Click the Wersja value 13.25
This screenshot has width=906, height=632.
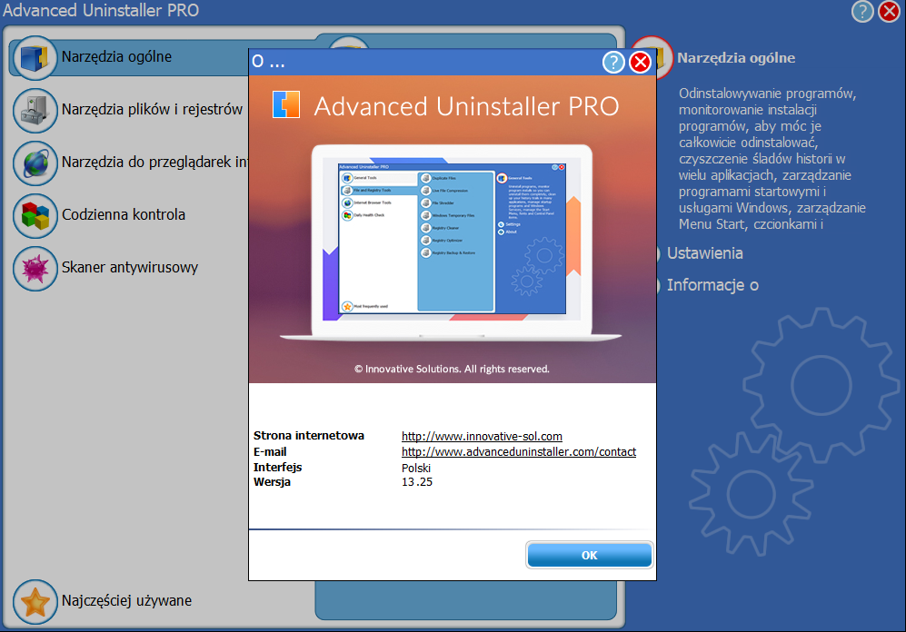[x=417, y=482]
